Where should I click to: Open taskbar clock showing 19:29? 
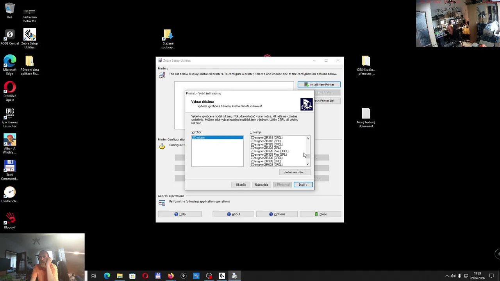click(477, 276)
